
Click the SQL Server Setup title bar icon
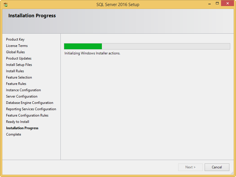tap(5, 4)
